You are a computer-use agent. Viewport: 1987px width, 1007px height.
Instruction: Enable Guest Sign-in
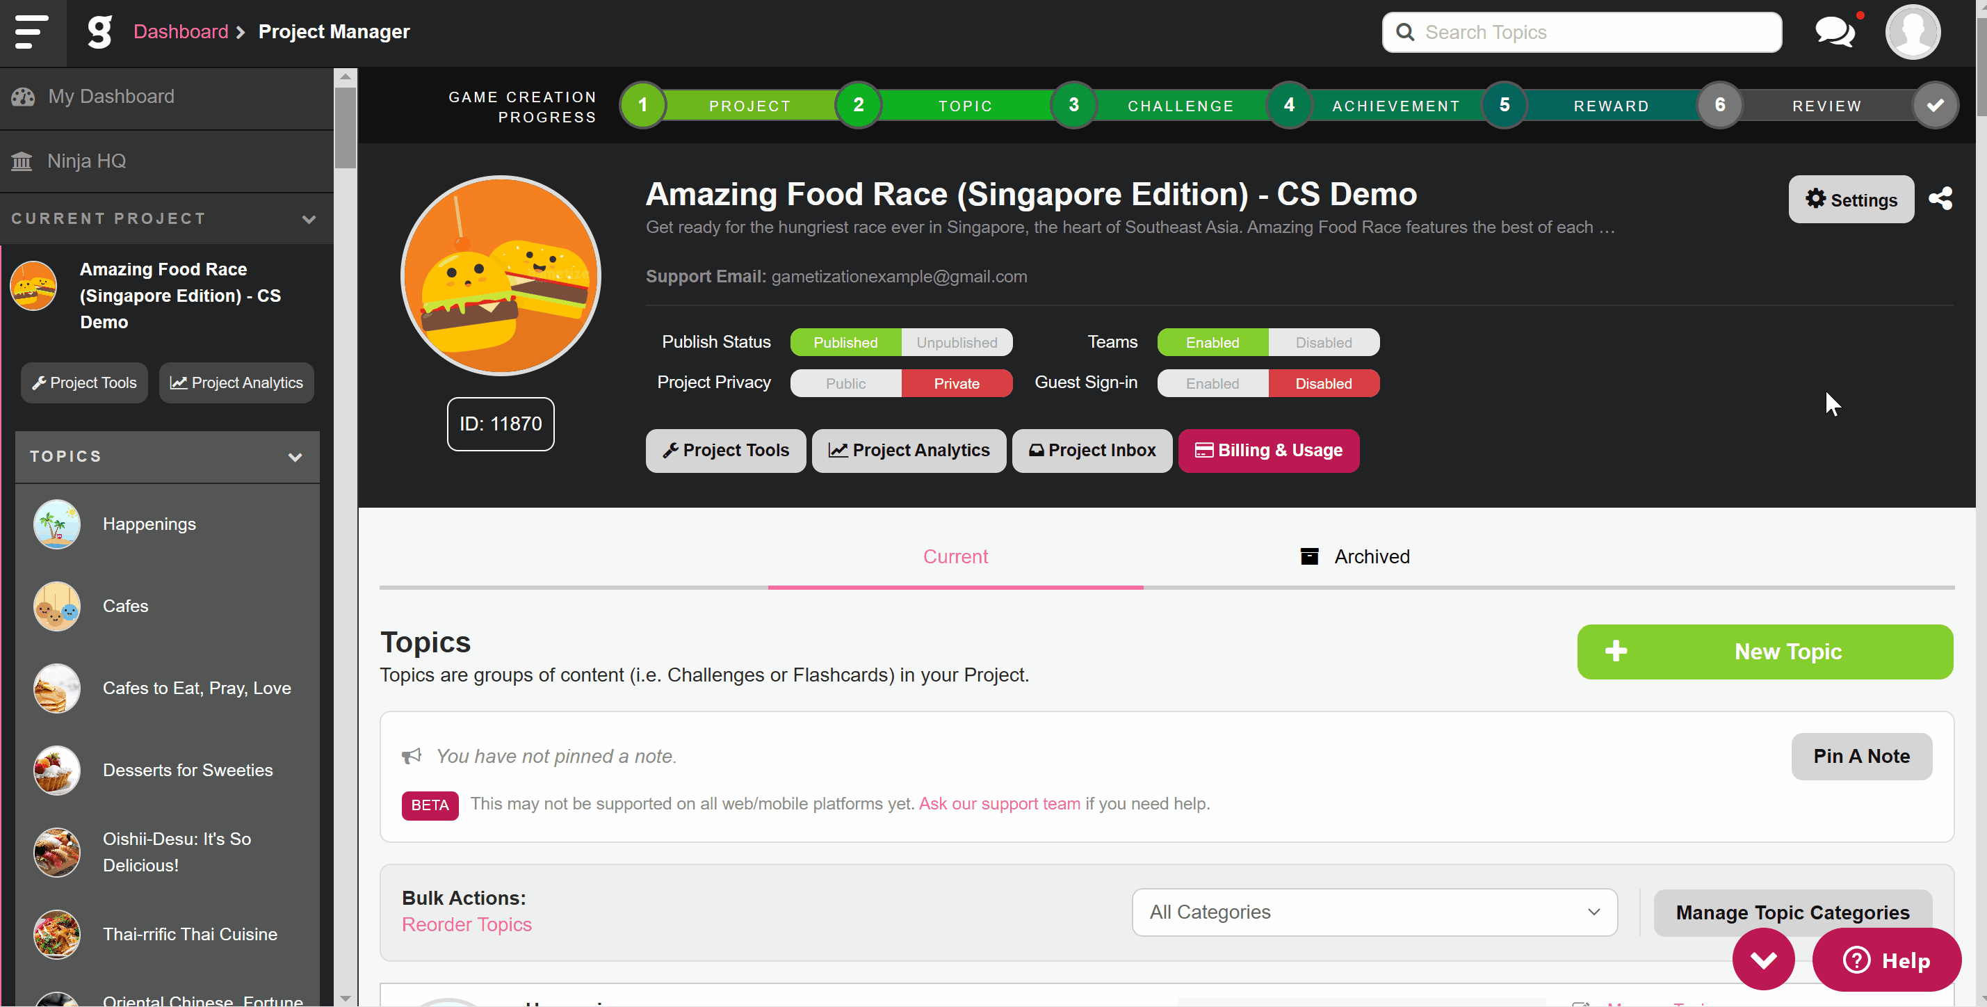tap(1213, 383)
